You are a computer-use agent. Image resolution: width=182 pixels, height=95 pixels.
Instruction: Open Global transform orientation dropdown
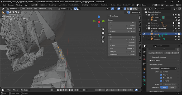click(x=63, y=9)
